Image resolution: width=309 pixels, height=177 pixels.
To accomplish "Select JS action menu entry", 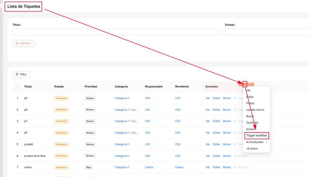I will [x=252, y=149].
